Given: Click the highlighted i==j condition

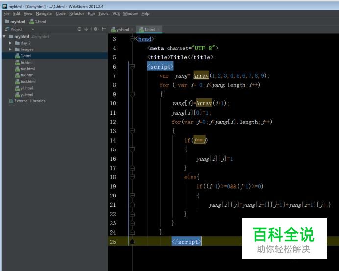Looking at the screenshot, I should [x=199, y=140].
